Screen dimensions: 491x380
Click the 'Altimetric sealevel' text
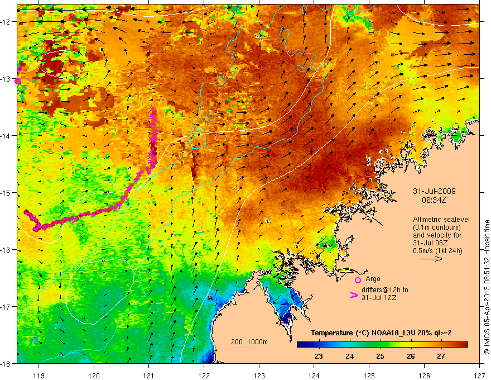pyautogui.click(x=441, y=220)
